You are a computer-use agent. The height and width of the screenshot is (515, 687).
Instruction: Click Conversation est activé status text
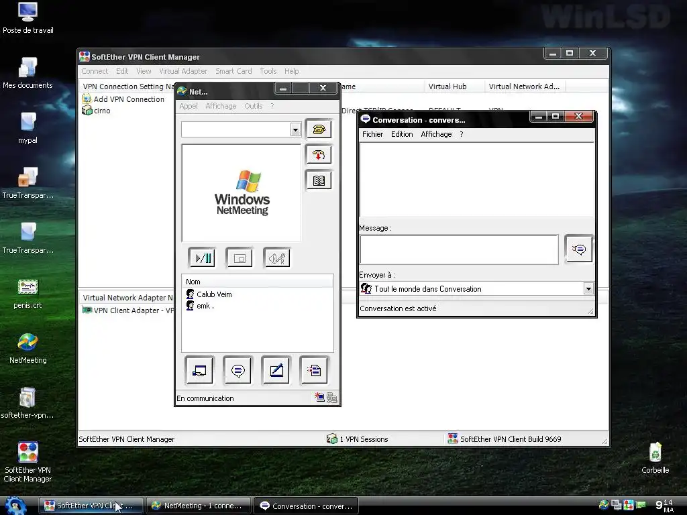pos(398,308)
